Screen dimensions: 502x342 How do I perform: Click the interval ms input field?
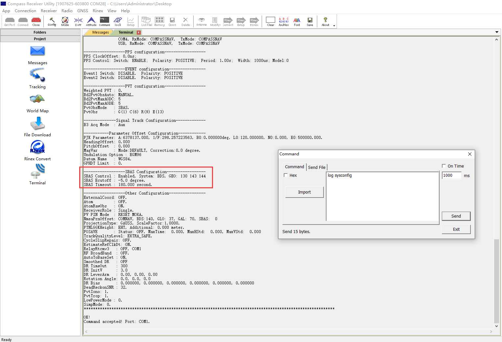452,175
